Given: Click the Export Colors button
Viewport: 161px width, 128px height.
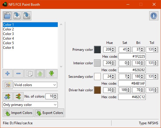Looking at the screenshot, I should [x=49, y=113].
